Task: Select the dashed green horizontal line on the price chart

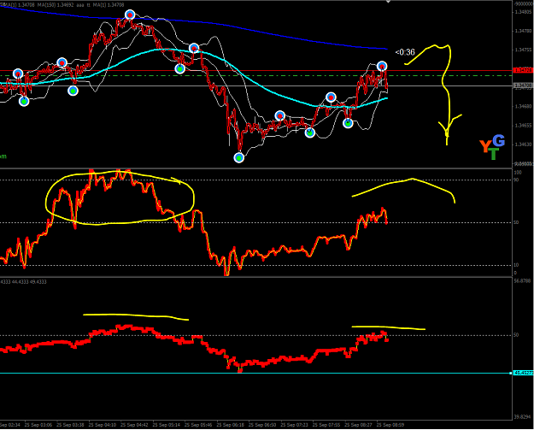Action: (255, 75)
